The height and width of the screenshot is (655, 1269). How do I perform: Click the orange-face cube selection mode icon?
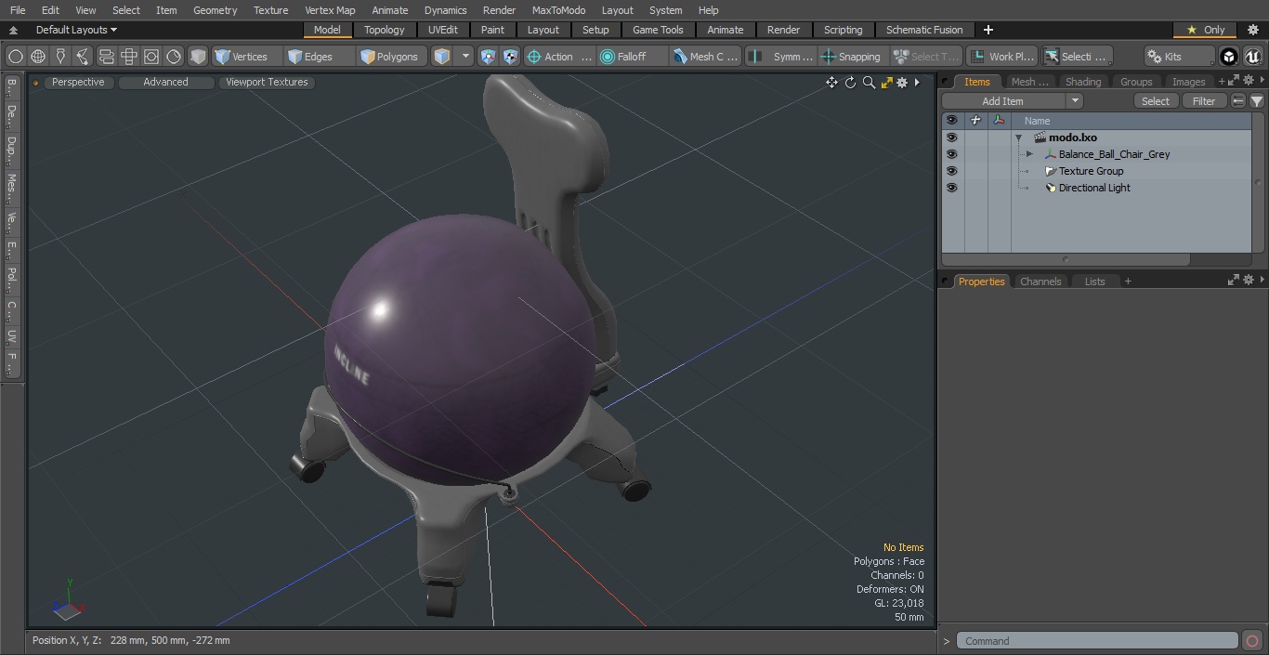coord(442,57)
